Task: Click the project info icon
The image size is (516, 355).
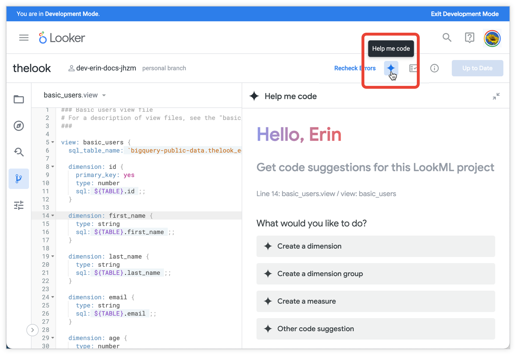Action: [434, 68]
